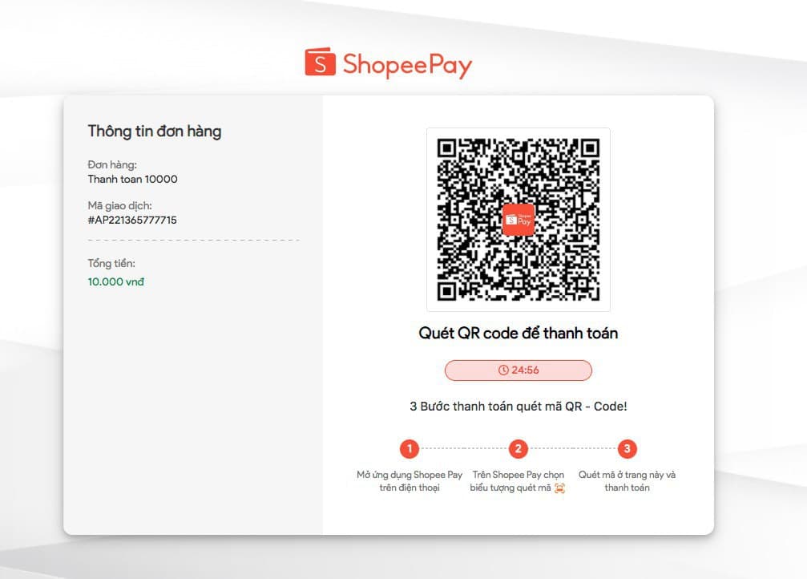
Task: Click 'Quét QR code để thanh toán' heading
Action: click(x=518, y=334)
